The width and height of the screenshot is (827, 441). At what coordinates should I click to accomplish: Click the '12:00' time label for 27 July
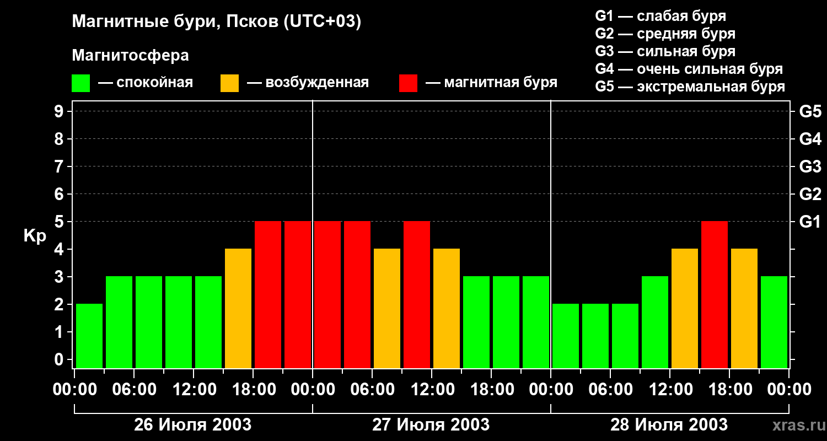pos(432,390)
